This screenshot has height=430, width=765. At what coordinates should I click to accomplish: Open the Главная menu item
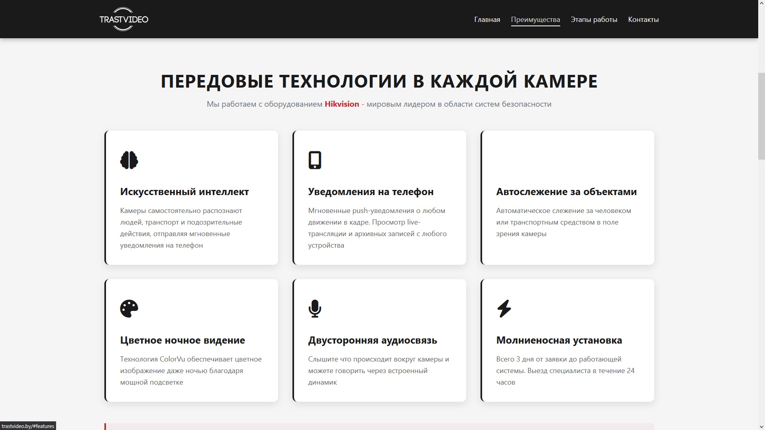pos(487,20)
